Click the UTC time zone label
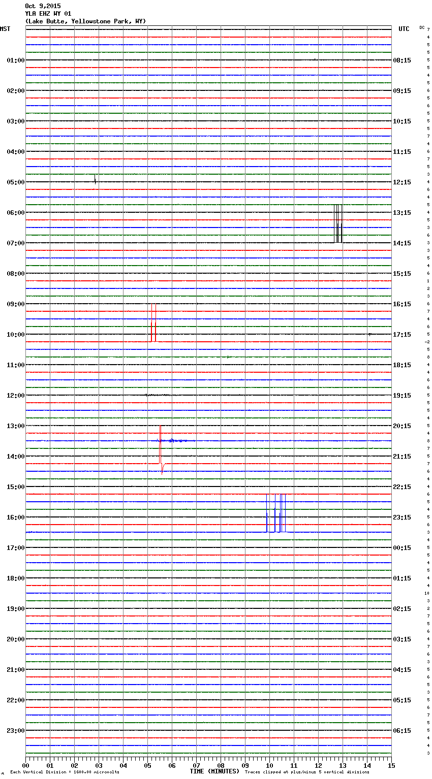 tap(404, 29)
